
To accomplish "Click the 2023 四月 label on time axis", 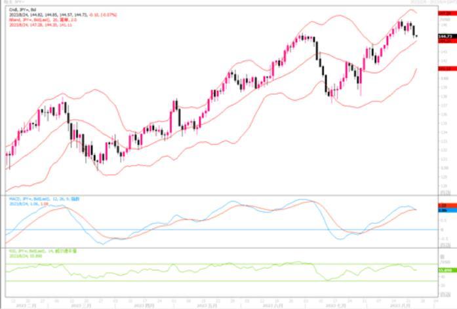I will 144,305.
